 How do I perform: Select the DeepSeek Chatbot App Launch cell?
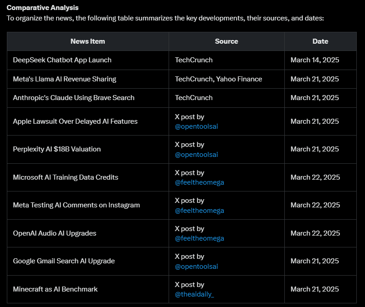[62, 60]
